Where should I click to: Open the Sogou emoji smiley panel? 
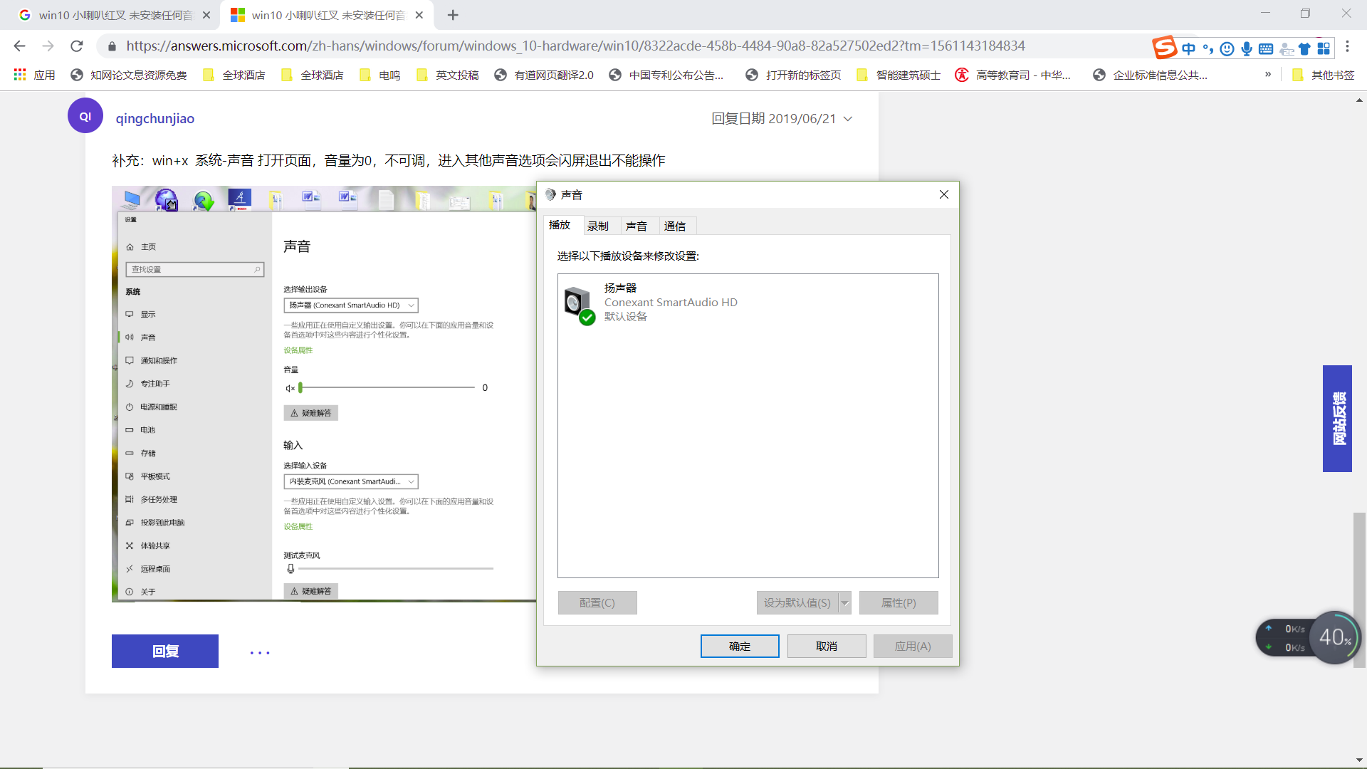(1227, 48)
